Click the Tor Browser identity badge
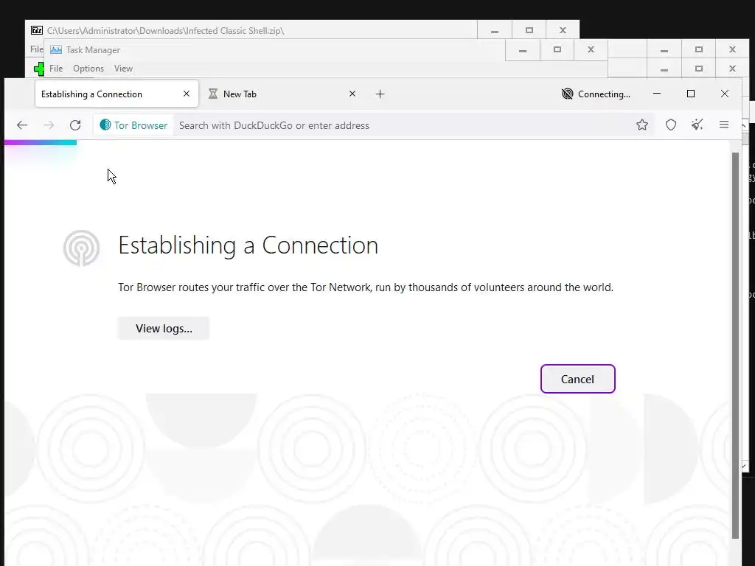Image resolution: width=755 pixels, height=566 pixels. pos(133,125)
